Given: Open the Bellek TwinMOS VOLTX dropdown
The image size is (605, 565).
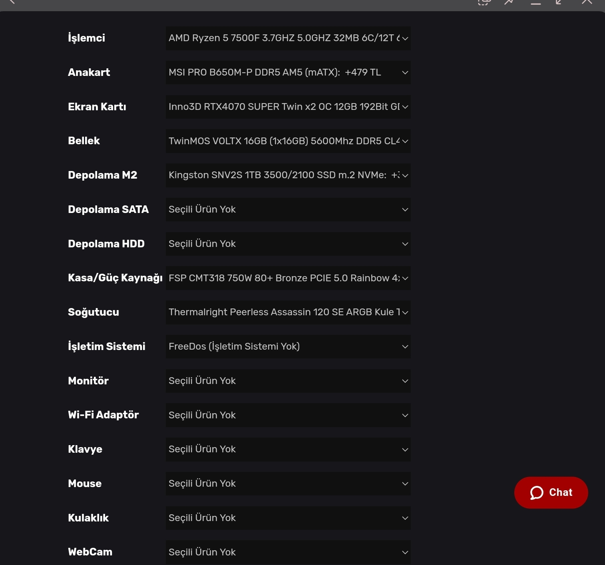Looking at the screenshot, I should 288,141.
